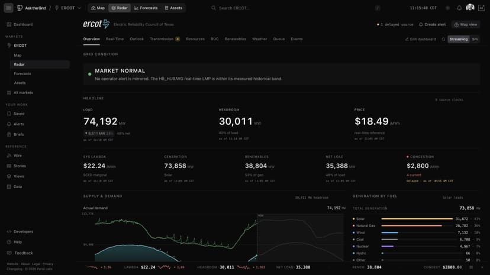Viewport: 490px width, 275px height.
Task: Click the Solar fuel bar in generation chart
Action: point(417,219)
